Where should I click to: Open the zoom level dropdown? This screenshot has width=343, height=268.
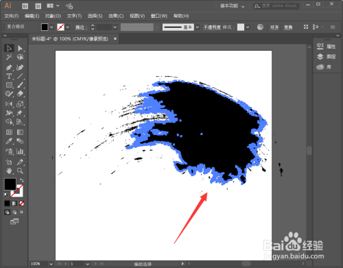tap(51, 264)
